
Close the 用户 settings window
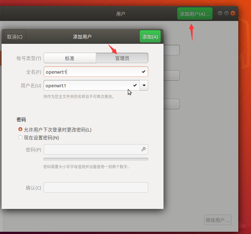(233, 13)
